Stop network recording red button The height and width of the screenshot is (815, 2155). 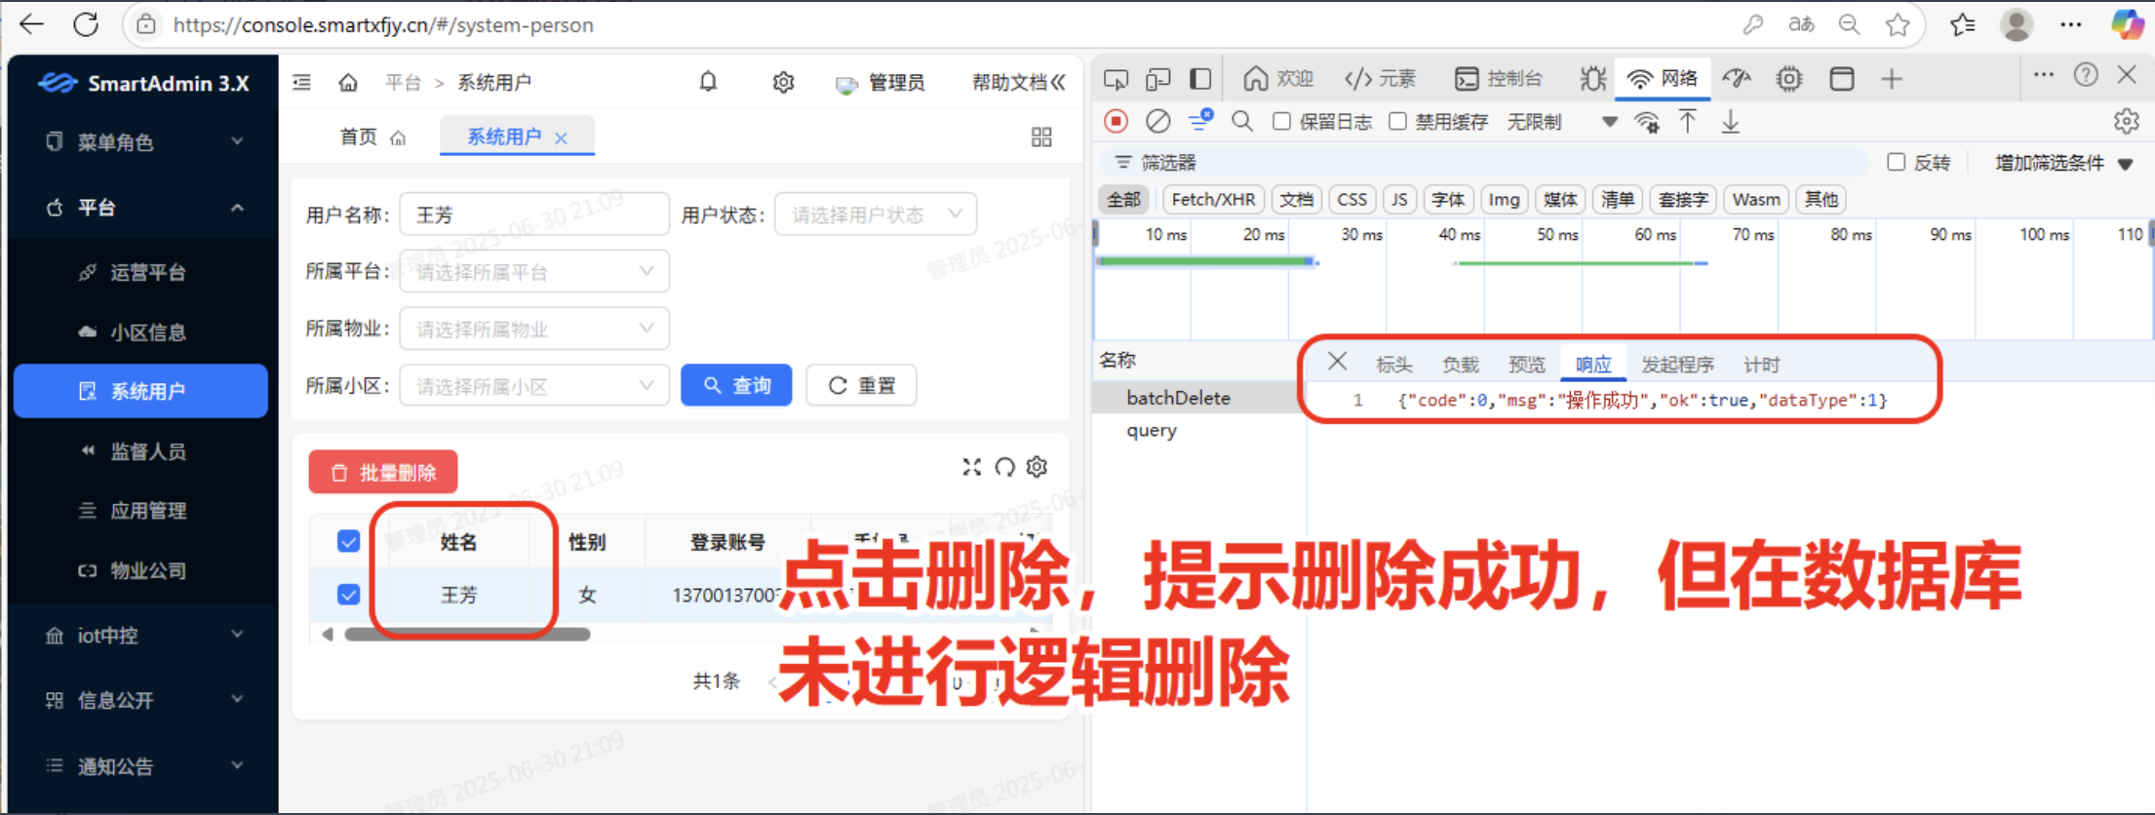click(1117, 121)
